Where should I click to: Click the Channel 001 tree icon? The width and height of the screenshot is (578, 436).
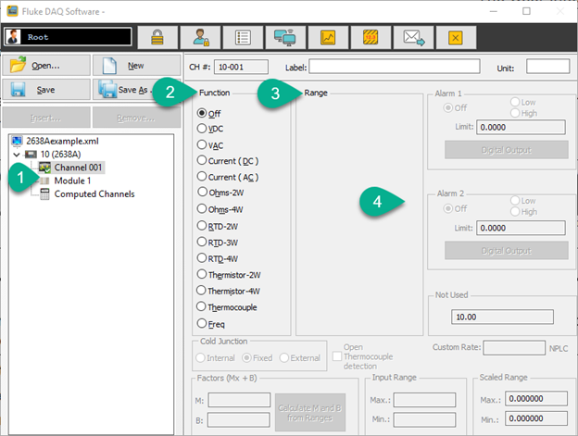pyautogui.click(x=44, y=168)
